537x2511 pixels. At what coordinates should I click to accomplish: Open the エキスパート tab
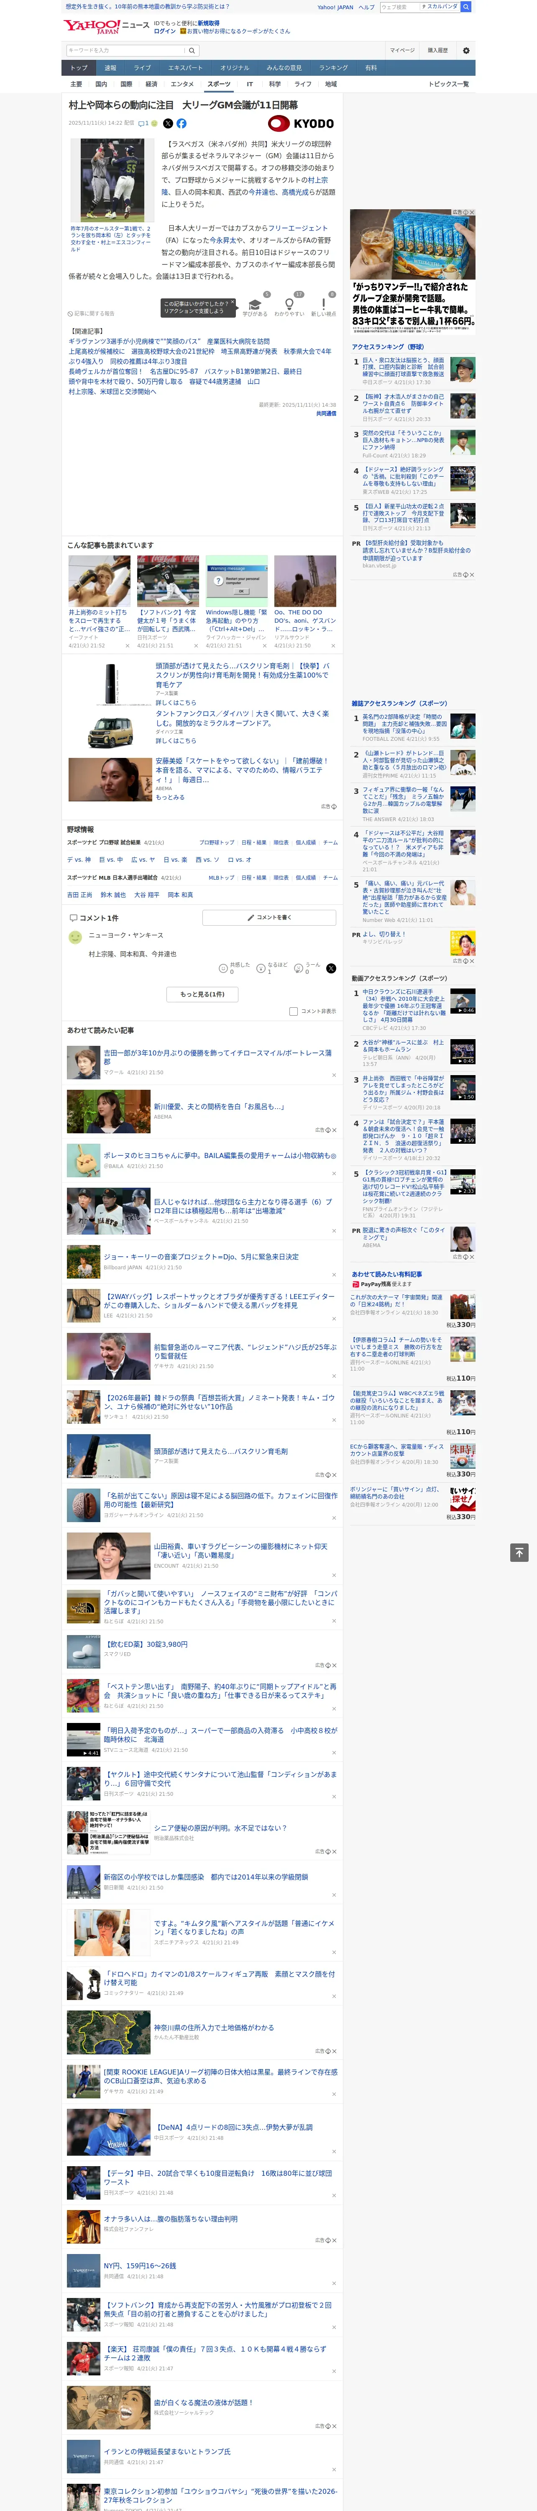[185, 68]
